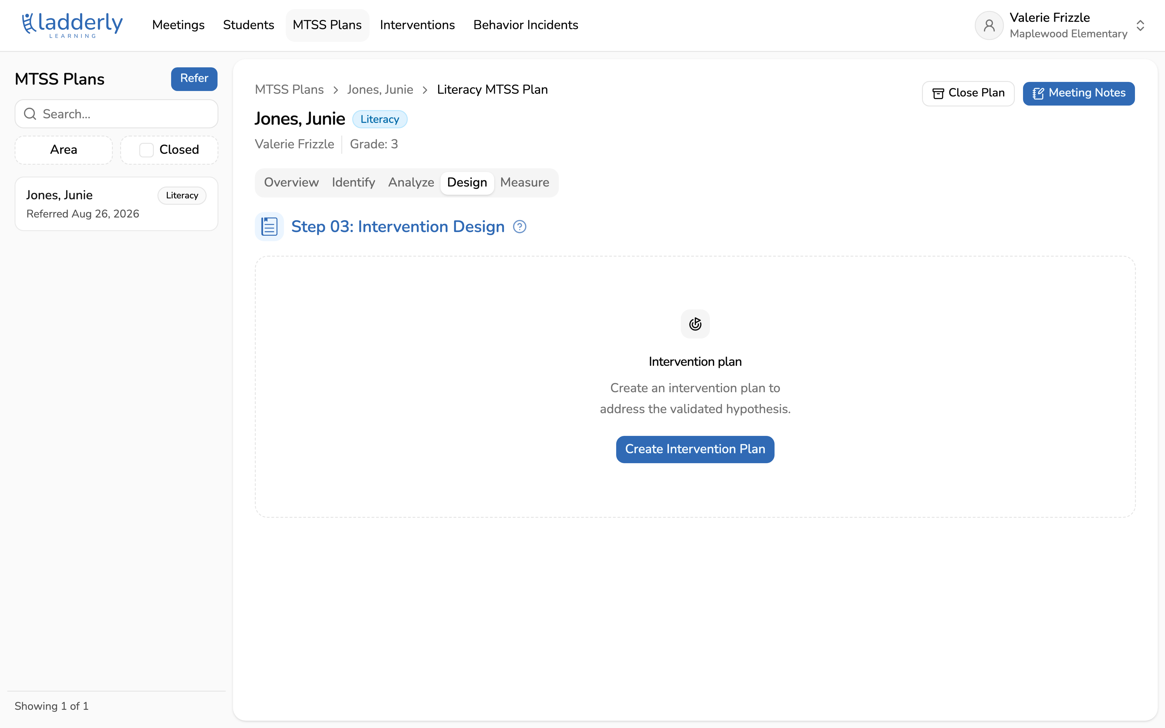
Task: Switch to the Identify tab
Action: click(353, 183)
